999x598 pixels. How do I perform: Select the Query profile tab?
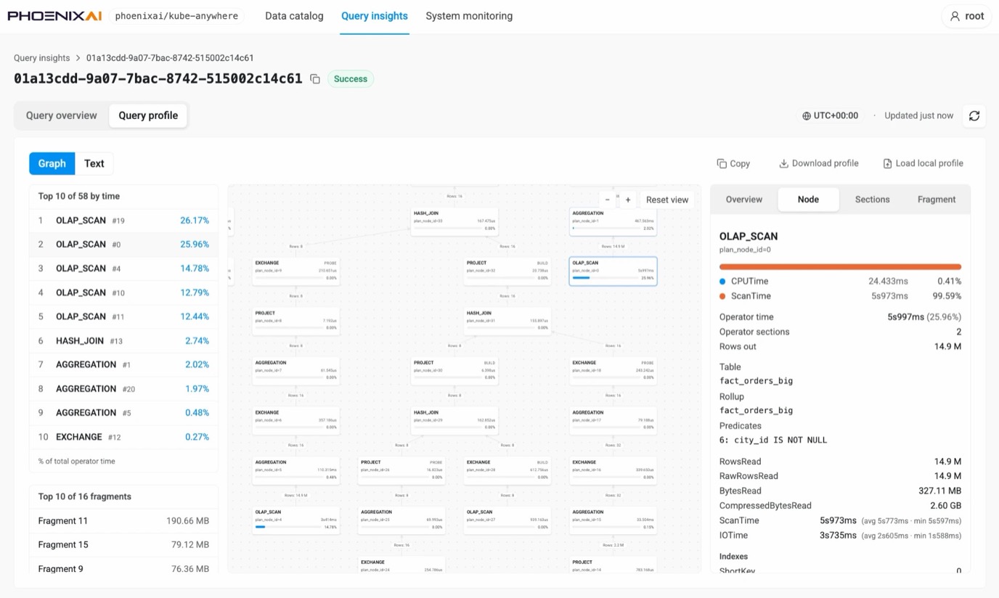pos(148,115)
